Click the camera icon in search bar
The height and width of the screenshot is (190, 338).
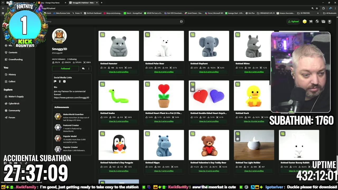pyautogui.click(x=181, y=22)
